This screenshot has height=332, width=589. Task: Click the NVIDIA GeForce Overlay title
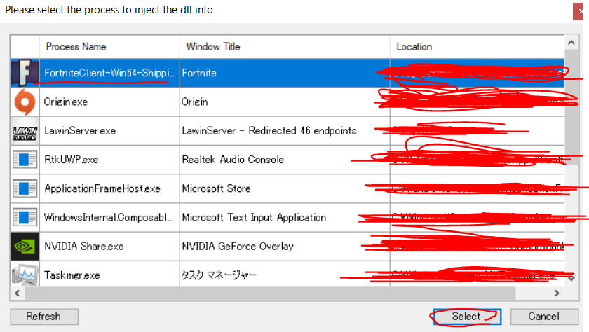click(x=238, y=247)
